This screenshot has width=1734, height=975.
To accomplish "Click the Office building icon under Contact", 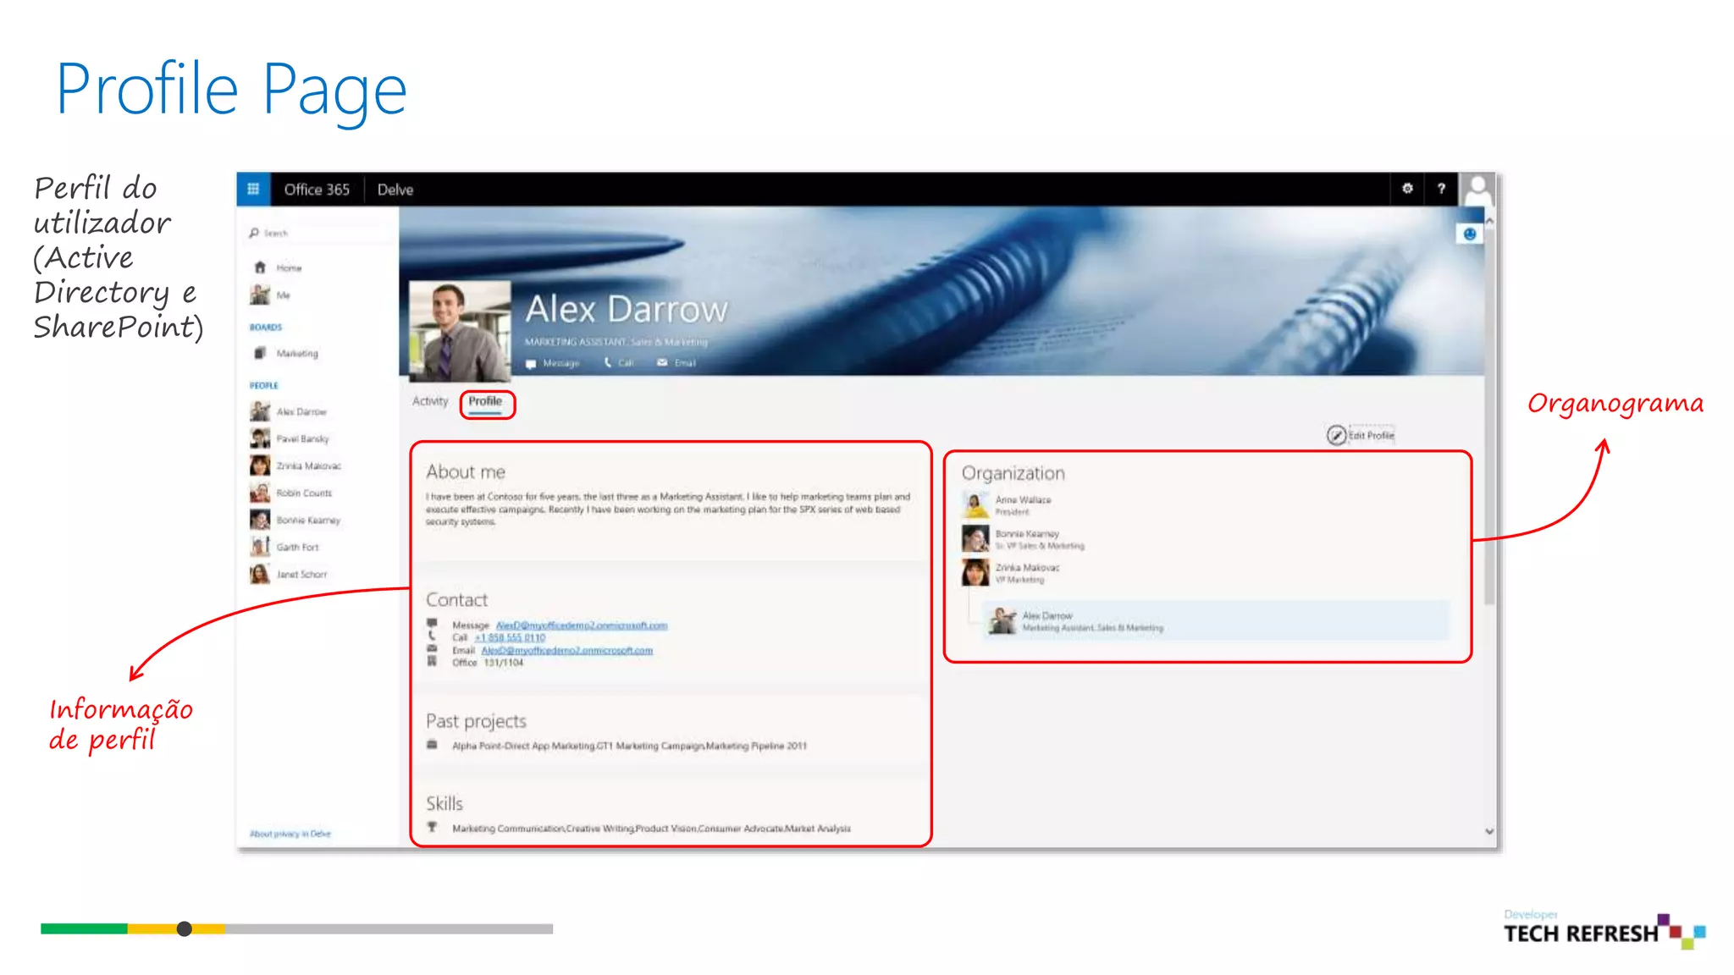I will coord(432,661).
